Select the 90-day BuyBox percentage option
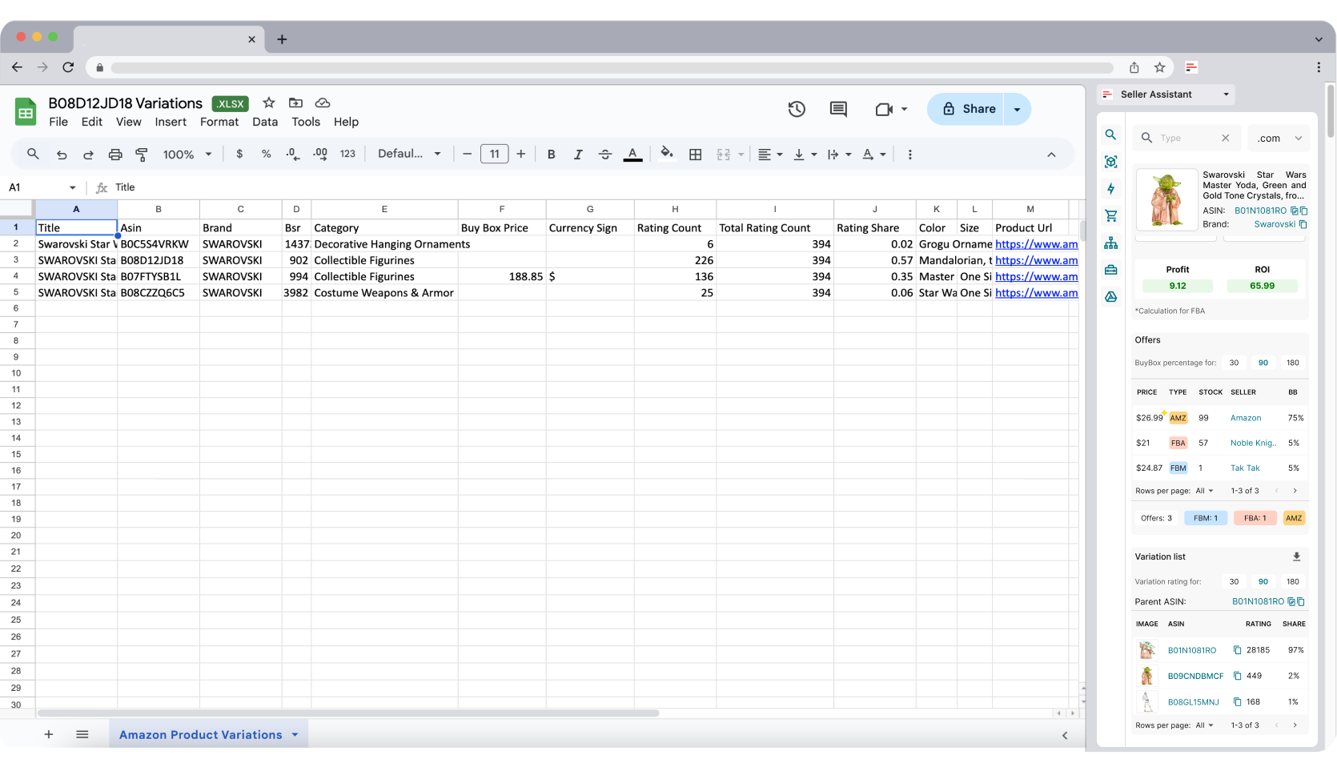Viewport: 1337px width, 775px height. pyautogui.click(x=1263, y=363)
